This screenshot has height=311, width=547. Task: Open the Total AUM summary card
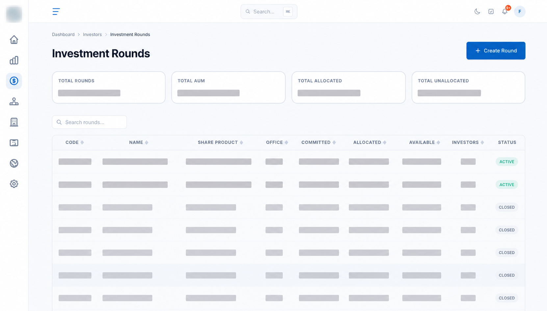pos(228,87)
